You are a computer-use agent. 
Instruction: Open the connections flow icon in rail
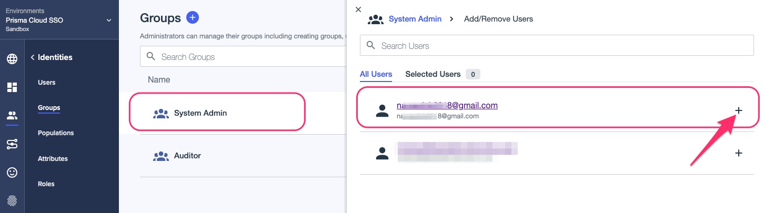coord(12,144)
